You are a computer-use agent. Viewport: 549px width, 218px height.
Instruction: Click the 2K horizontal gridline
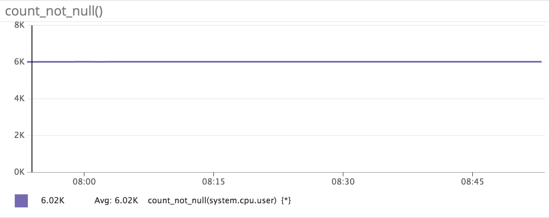click(x=287, y=136)
